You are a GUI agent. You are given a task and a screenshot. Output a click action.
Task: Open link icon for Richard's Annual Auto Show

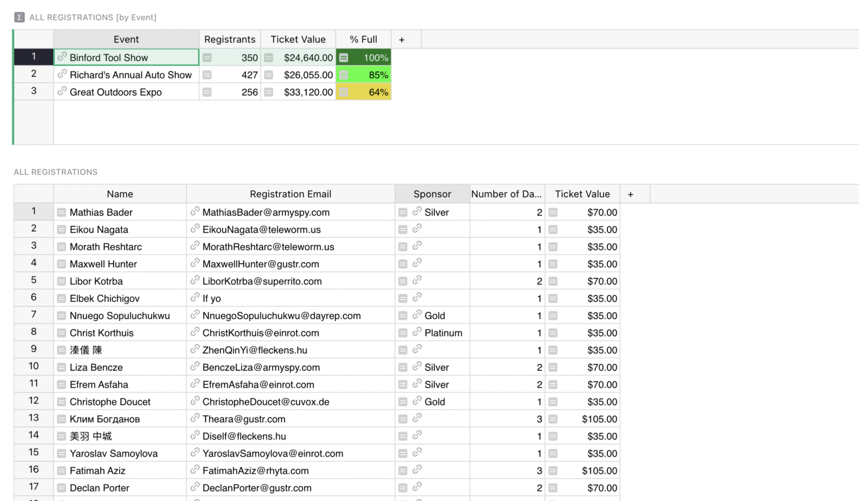[62, 74]
